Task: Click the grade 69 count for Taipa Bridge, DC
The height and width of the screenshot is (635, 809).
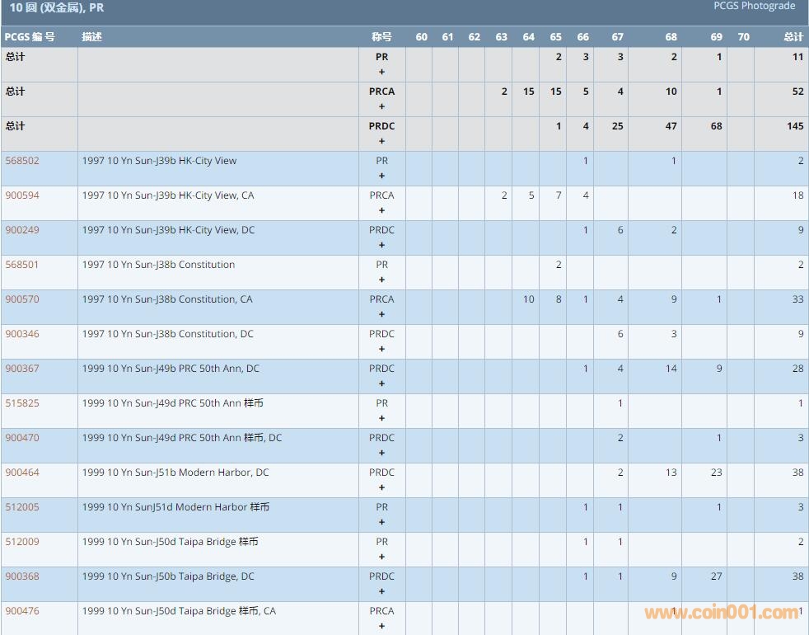Action: (716, 576)
